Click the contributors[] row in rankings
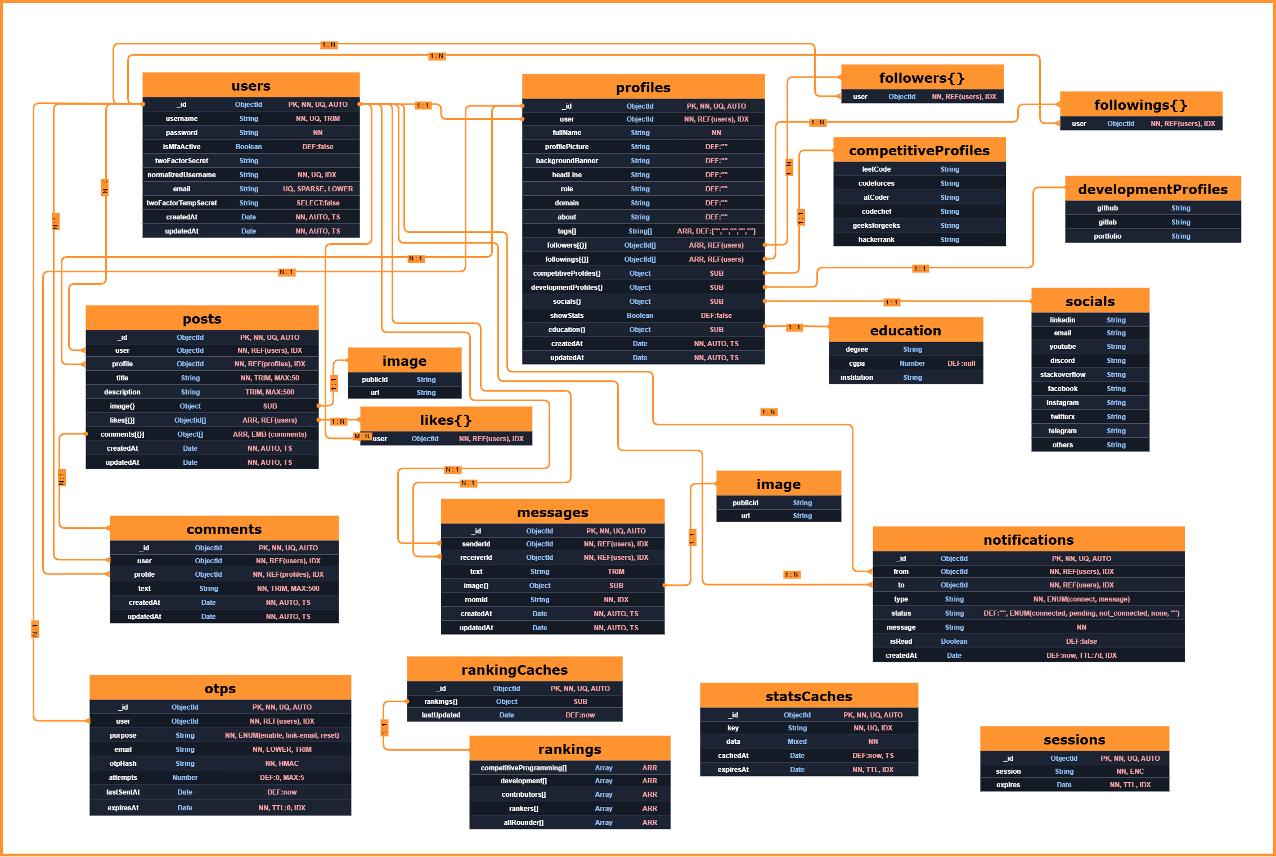 (569, 794)
